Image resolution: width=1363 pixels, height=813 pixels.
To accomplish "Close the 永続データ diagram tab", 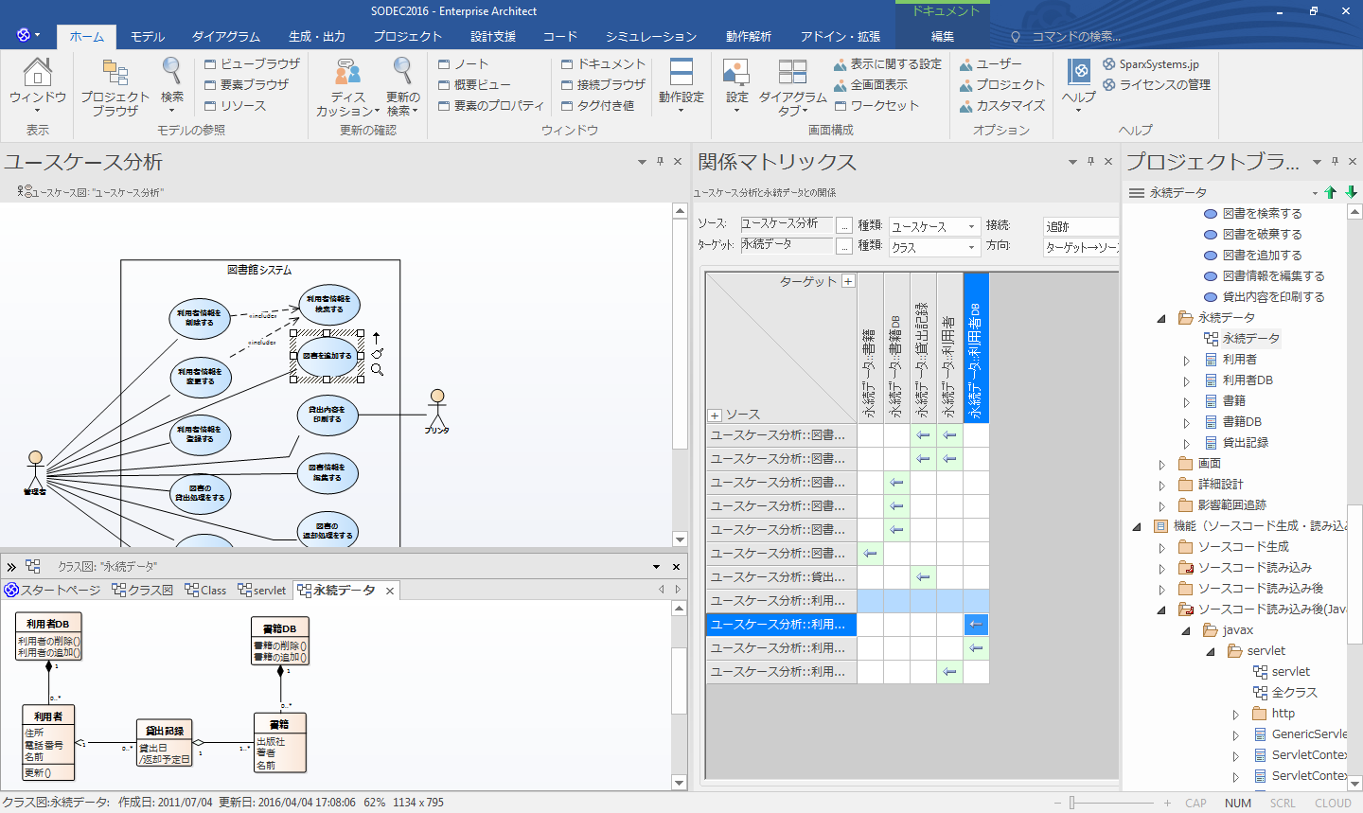I will (389, 591).
